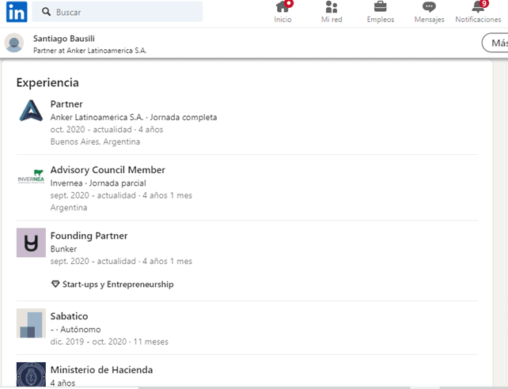Screen dimensions: 508x389
Task: Click the Más button
Action: [495, 43]
